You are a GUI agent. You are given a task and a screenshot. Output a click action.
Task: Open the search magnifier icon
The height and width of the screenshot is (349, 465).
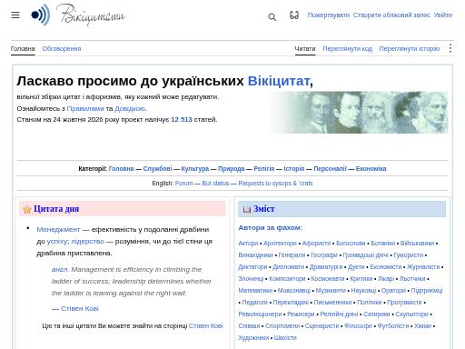pyautogui.click(x=272, y=17)
